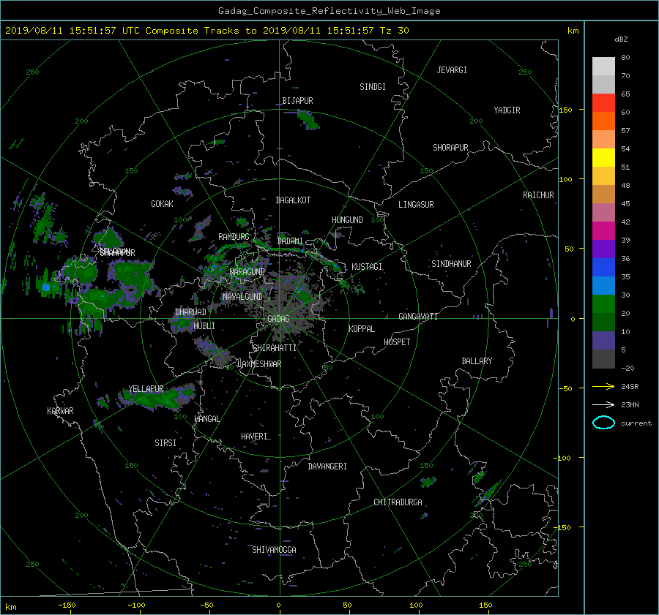The height and width of the screenshot is (615, 659).
Task: Click the BALLARY city label
Action: pyautogui.click(x=477, y=361)
